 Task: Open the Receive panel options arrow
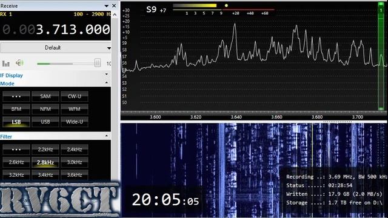[107, 5]
